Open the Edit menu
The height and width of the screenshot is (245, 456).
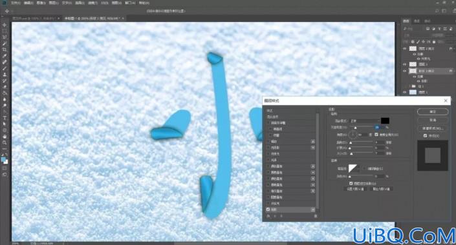click(x=28, y=3)
